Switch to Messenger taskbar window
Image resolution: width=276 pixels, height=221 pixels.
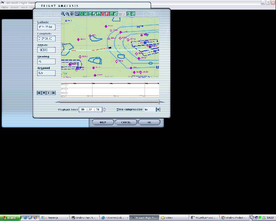point(55,218)
